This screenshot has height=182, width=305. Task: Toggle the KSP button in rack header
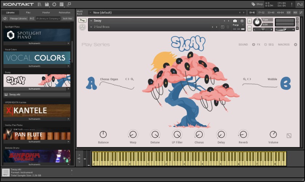pos(289,12)
